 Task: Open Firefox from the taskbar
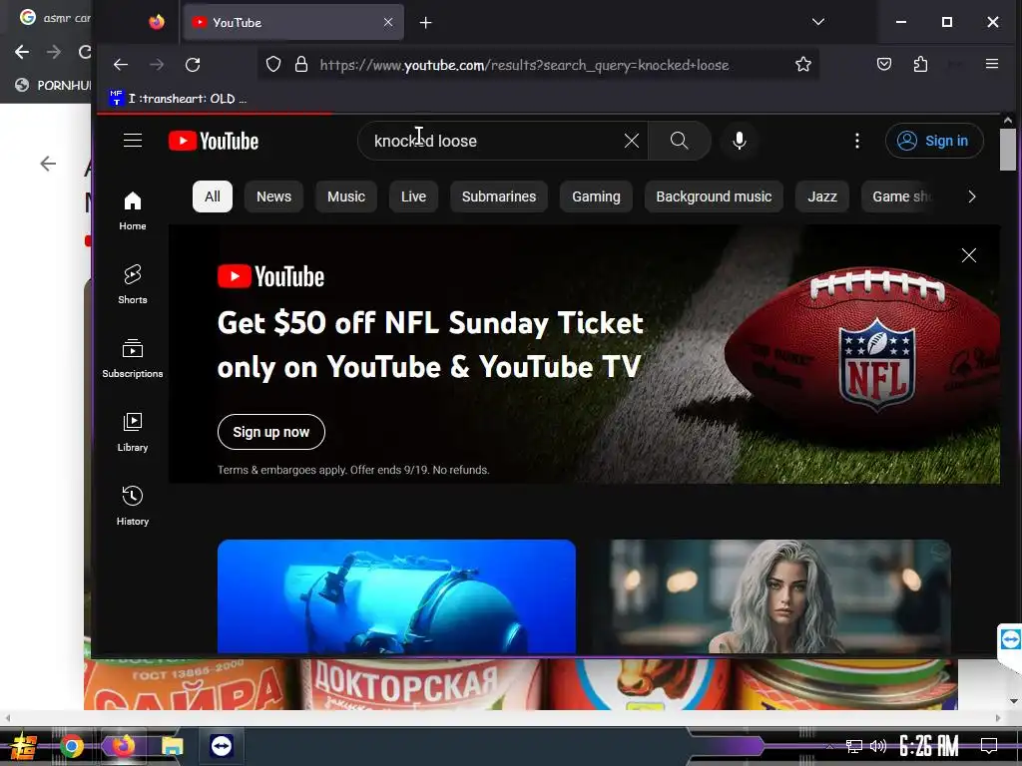coord(123,746)
